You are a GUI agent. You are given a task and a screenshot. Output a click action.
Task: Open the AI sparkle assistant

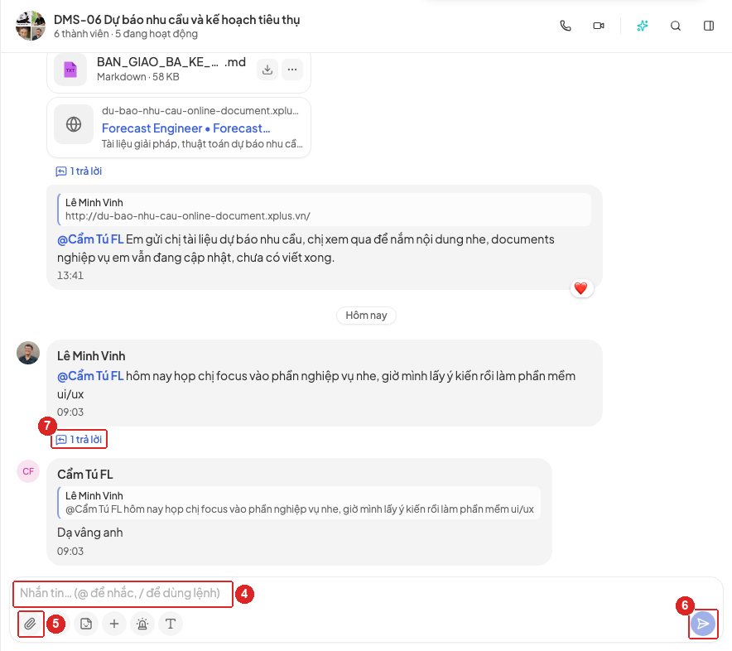[643, 26]
